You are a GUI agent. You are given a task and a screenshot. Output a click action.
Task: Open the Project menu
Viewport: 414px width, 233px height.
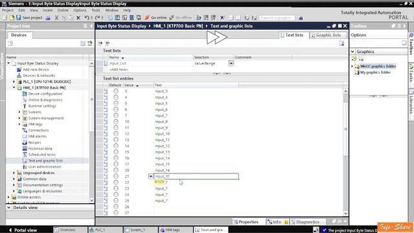pyautogui.click(x=8, y=10)
